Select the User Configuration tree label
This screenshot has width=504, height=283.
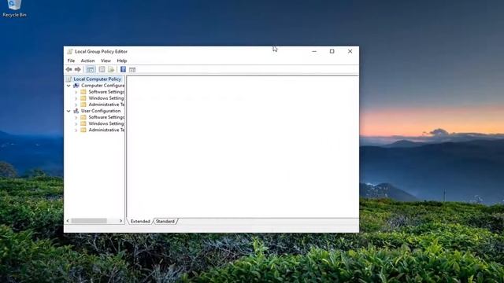pos(101,111)
